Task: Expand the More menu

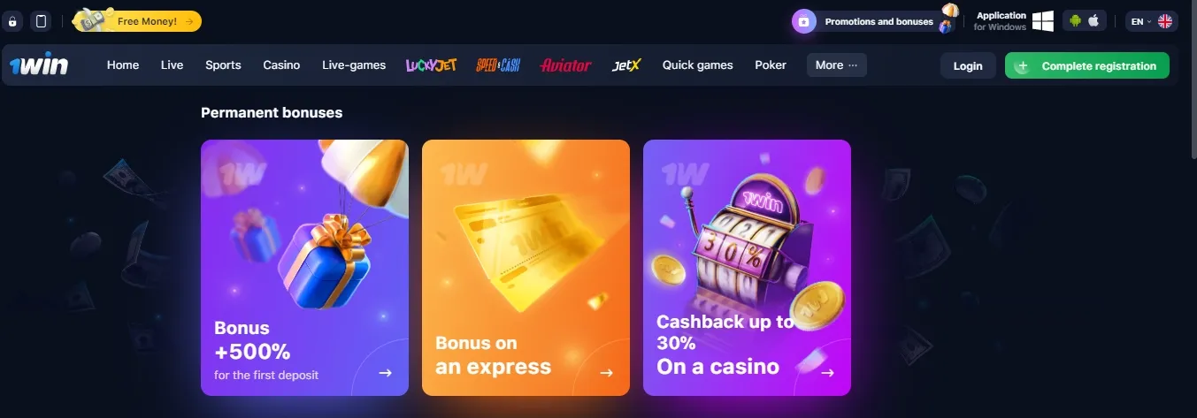Action: pos(836,65)
